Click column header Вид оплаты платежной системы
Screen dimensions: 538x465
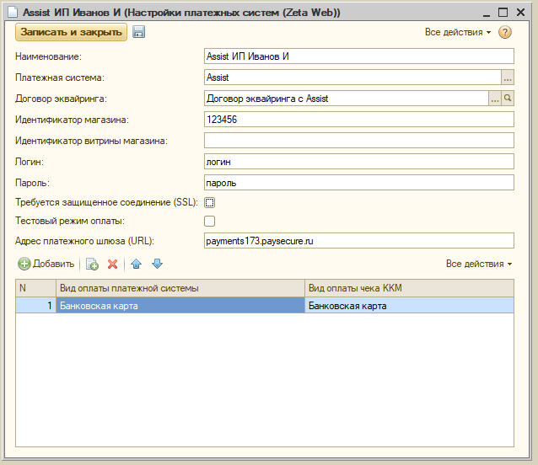click(180, 288)
